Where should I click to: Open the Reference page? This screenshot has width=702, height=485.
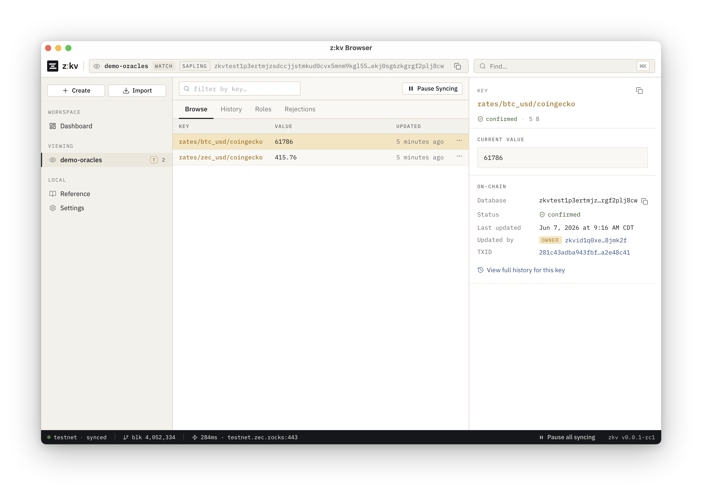pyautogui.click(x=106, y=194)
